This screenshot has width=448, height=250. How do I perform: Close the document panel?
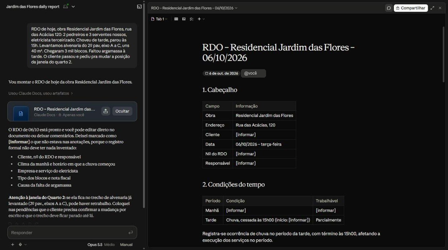[x=440, y=8]
